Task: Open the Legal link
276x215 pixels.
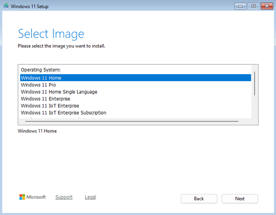Action: [90, 197]
